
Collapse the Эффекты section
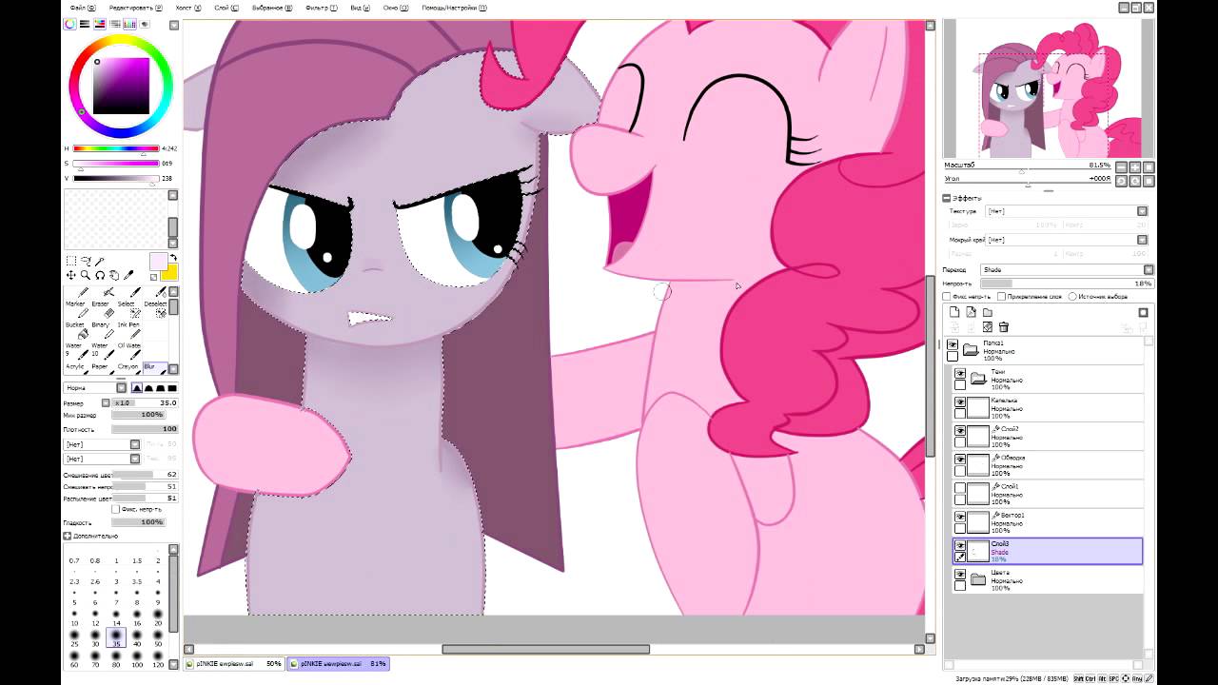tap(947, 198)
